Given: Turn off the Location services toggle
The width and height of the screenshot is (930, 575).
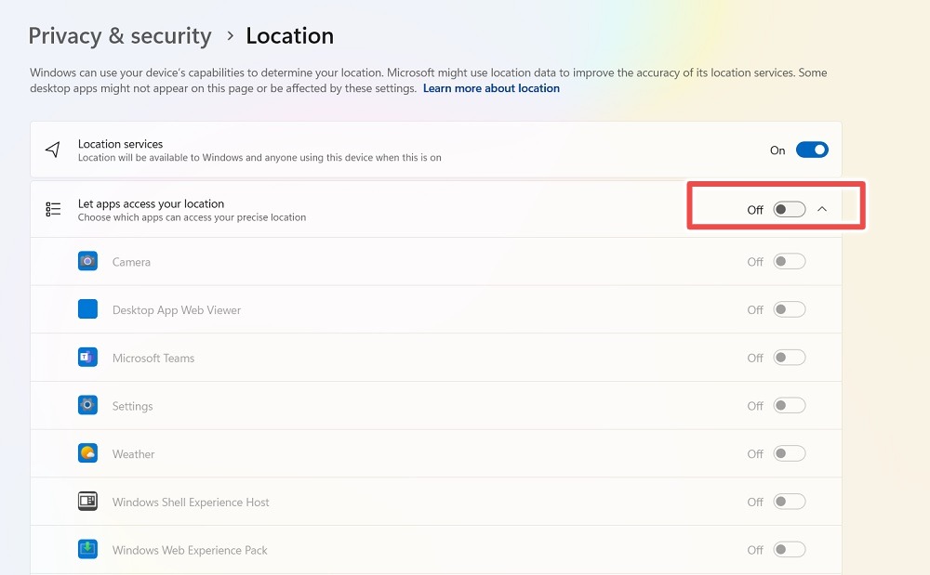Looking at the screenshot, I should pos(812,149).
